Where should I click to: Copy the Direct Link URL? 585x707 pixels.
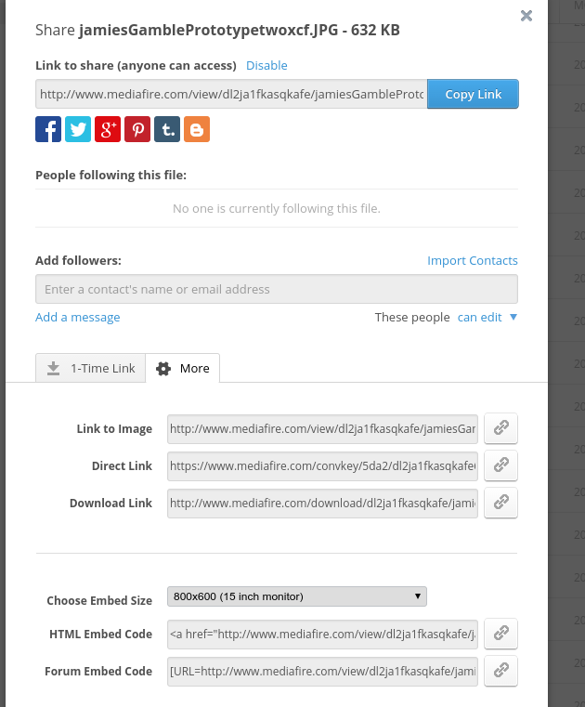coord(500,465)
